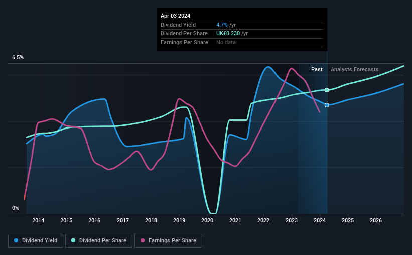Toggle the Dividend Per Share legend button

[x=99, y=241]
